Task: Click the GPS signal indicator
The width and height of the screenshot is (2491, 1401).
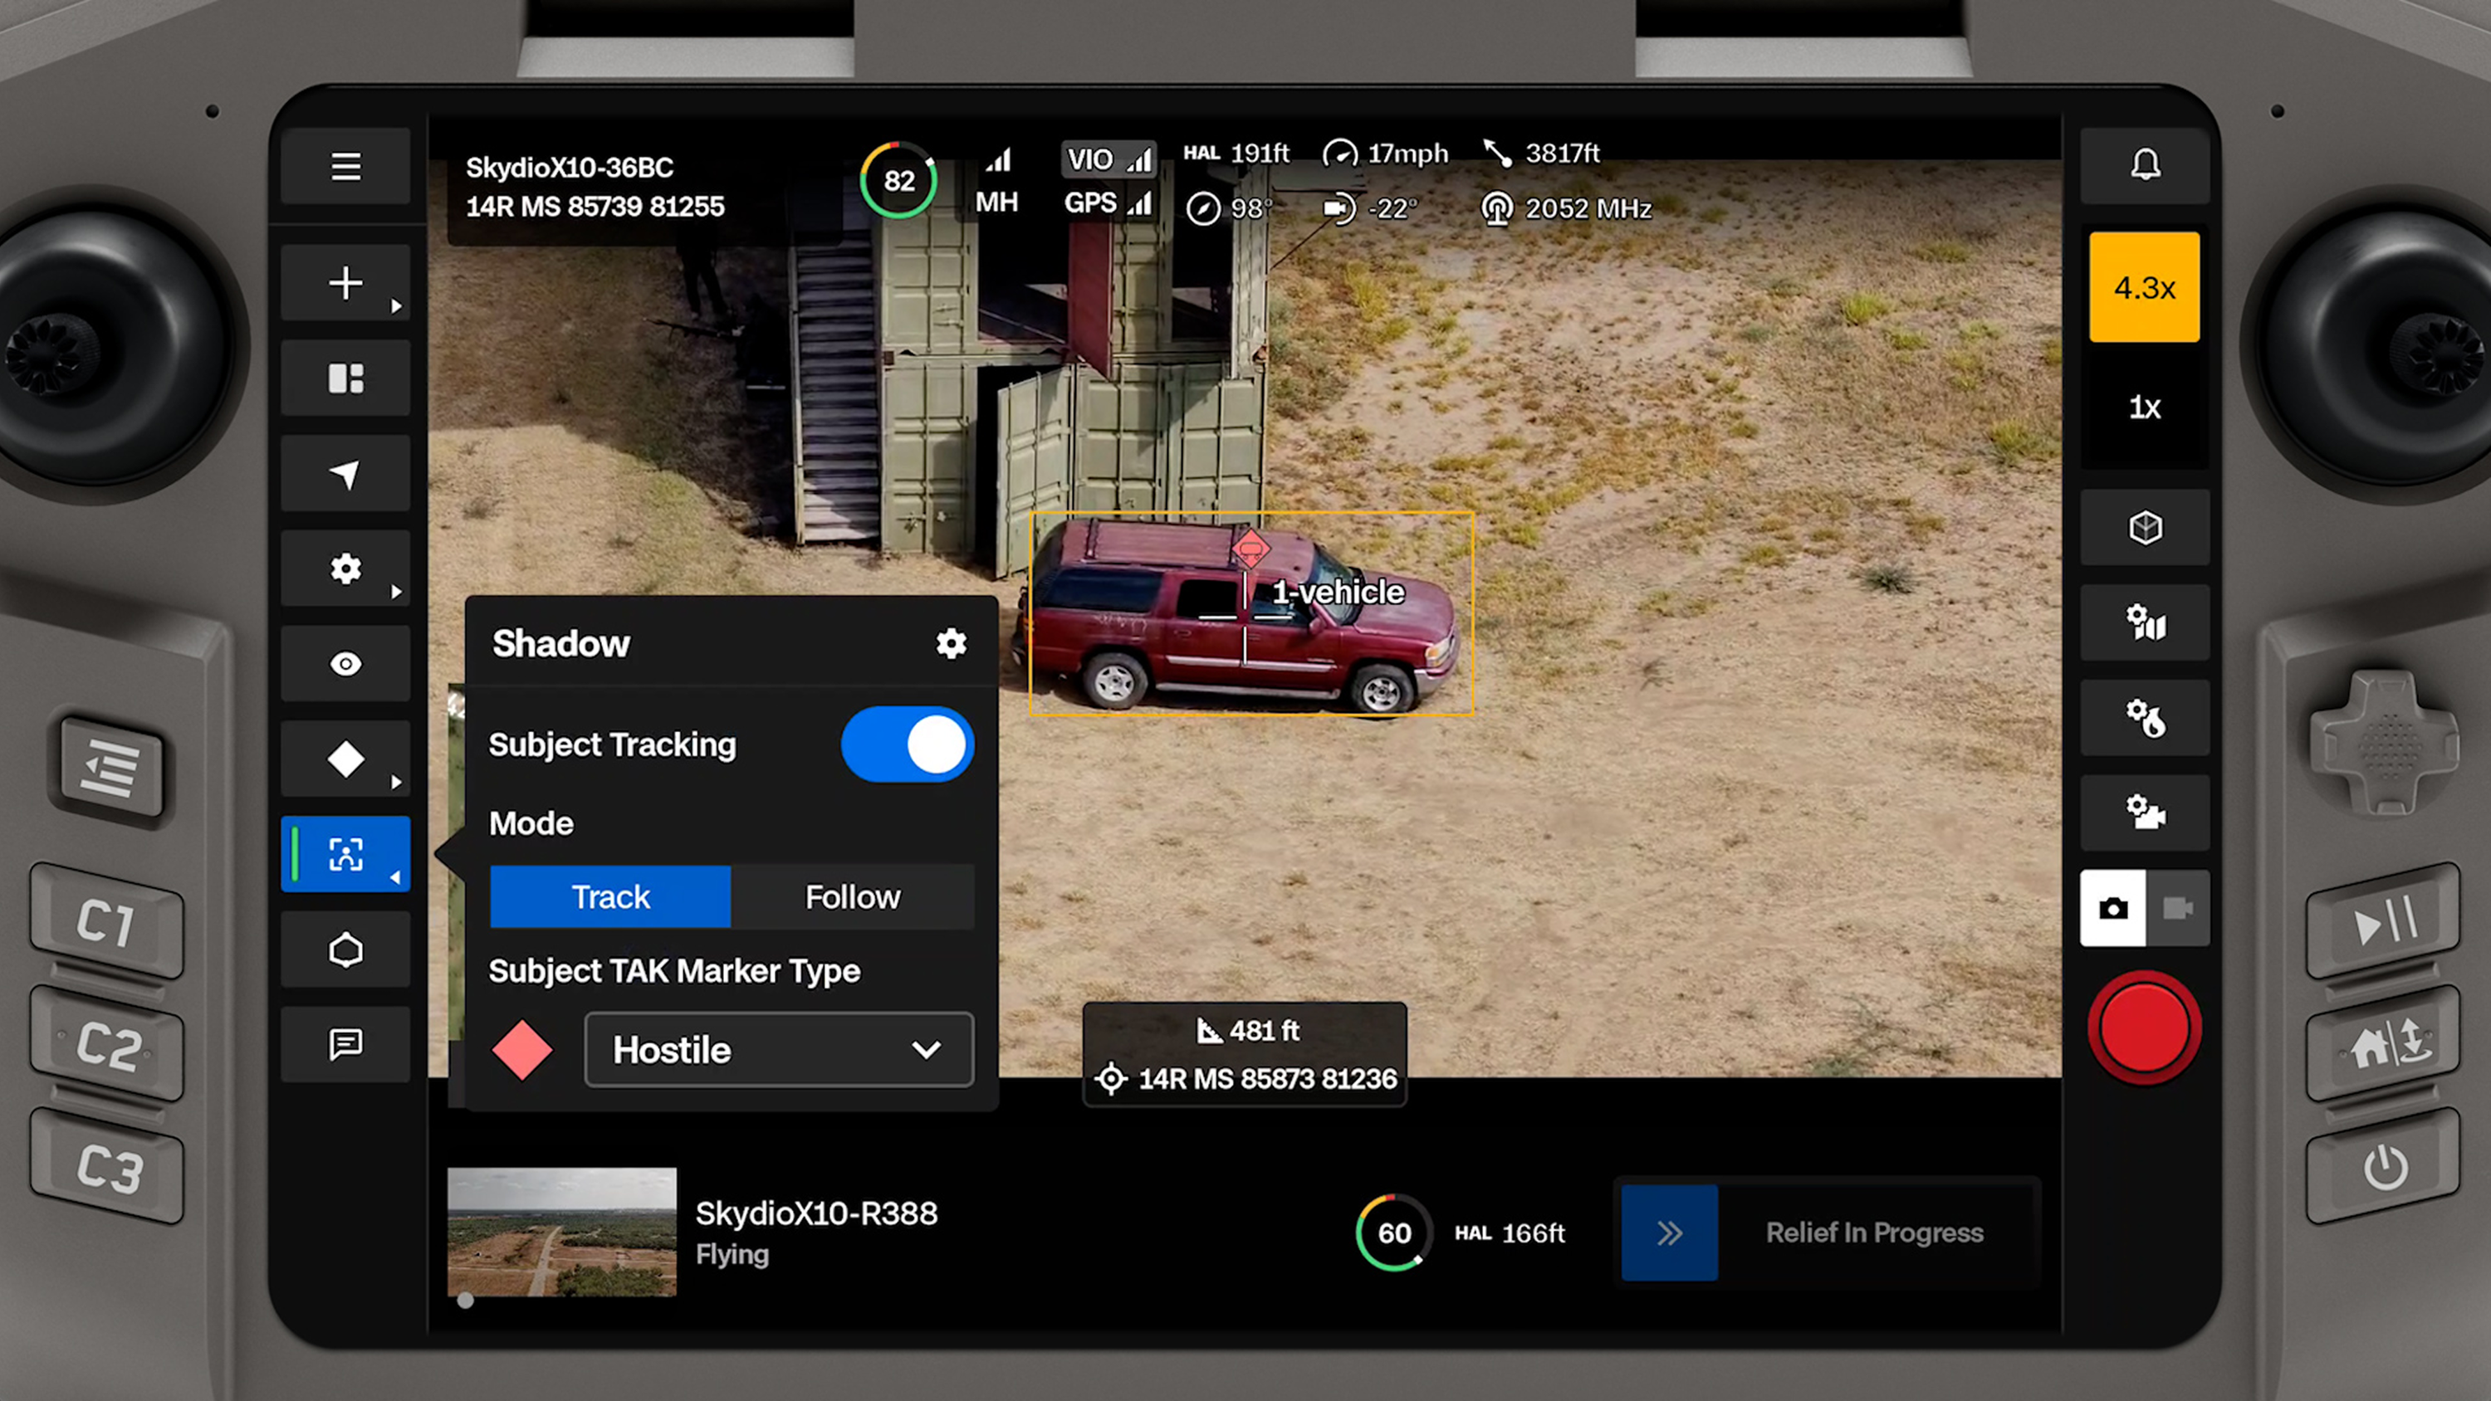Action: (x=1108, y=203)
